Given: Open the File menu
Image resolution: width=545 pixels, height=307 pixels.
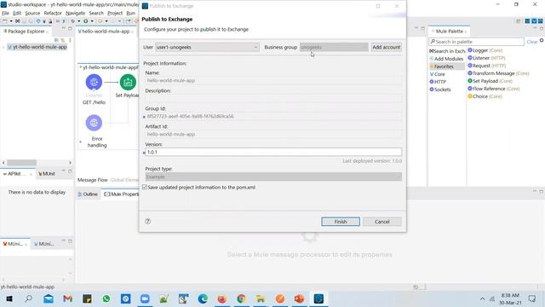Looking at the screenshot, I should (x=6, y=13).
